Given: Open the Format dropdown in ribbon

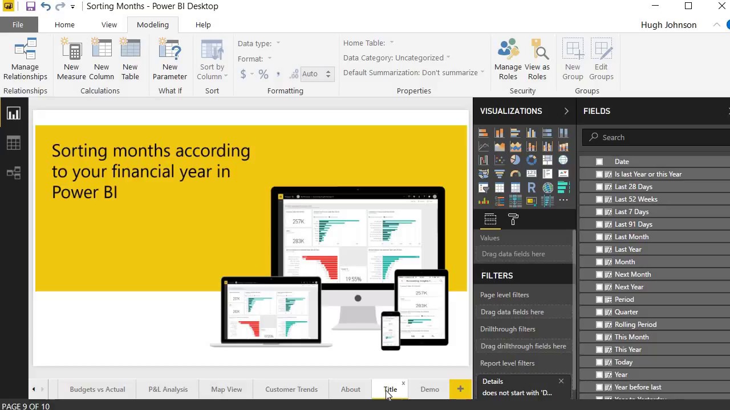Looking at the screenshot, I should [x=254, y=59].
